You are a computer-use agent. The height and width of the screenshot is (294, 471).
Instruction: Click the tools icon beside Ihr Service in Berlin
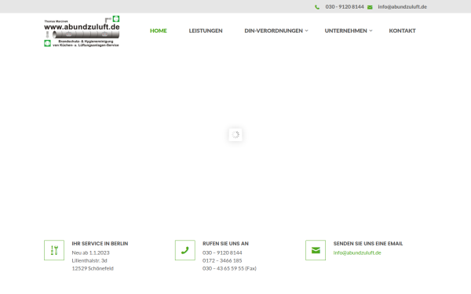54,250
